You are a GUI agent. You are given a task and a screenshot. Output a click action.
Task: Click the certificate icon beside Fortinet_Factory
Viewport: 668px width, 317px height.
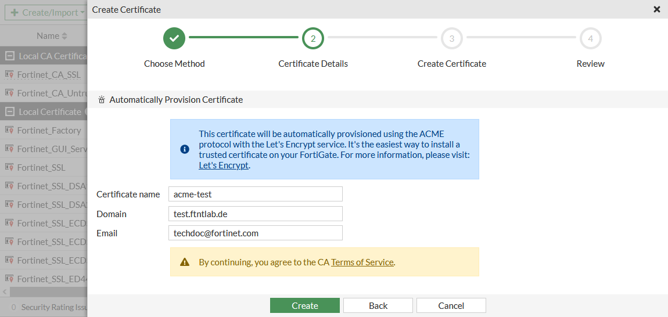tap(9, 131)
